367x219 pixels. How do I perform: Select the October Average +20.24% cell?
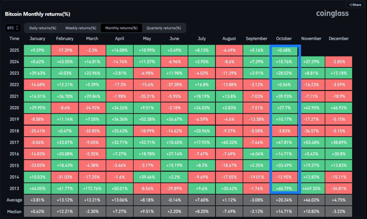click(x=284, y=200)
